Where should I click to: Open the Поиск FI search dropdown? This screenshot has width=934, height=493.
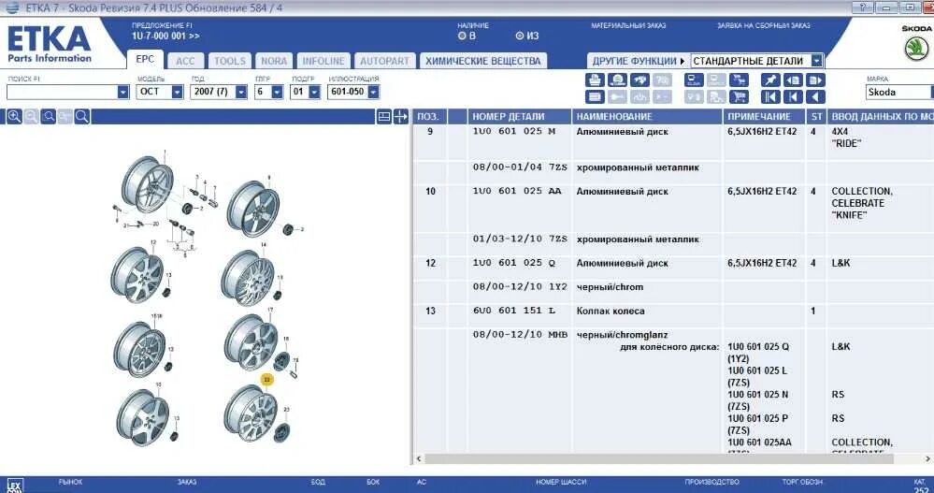point(122,92)
